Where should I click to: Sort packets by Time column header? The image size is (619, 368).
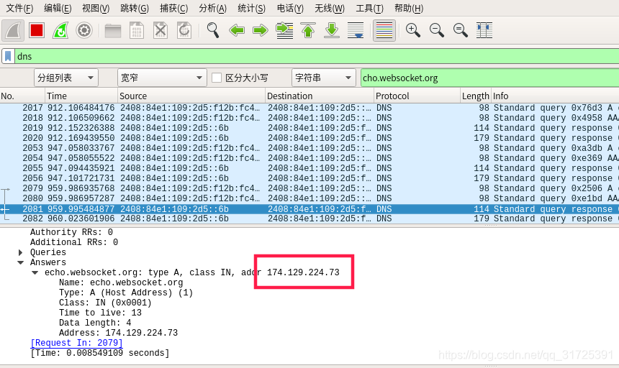[81, 96]
